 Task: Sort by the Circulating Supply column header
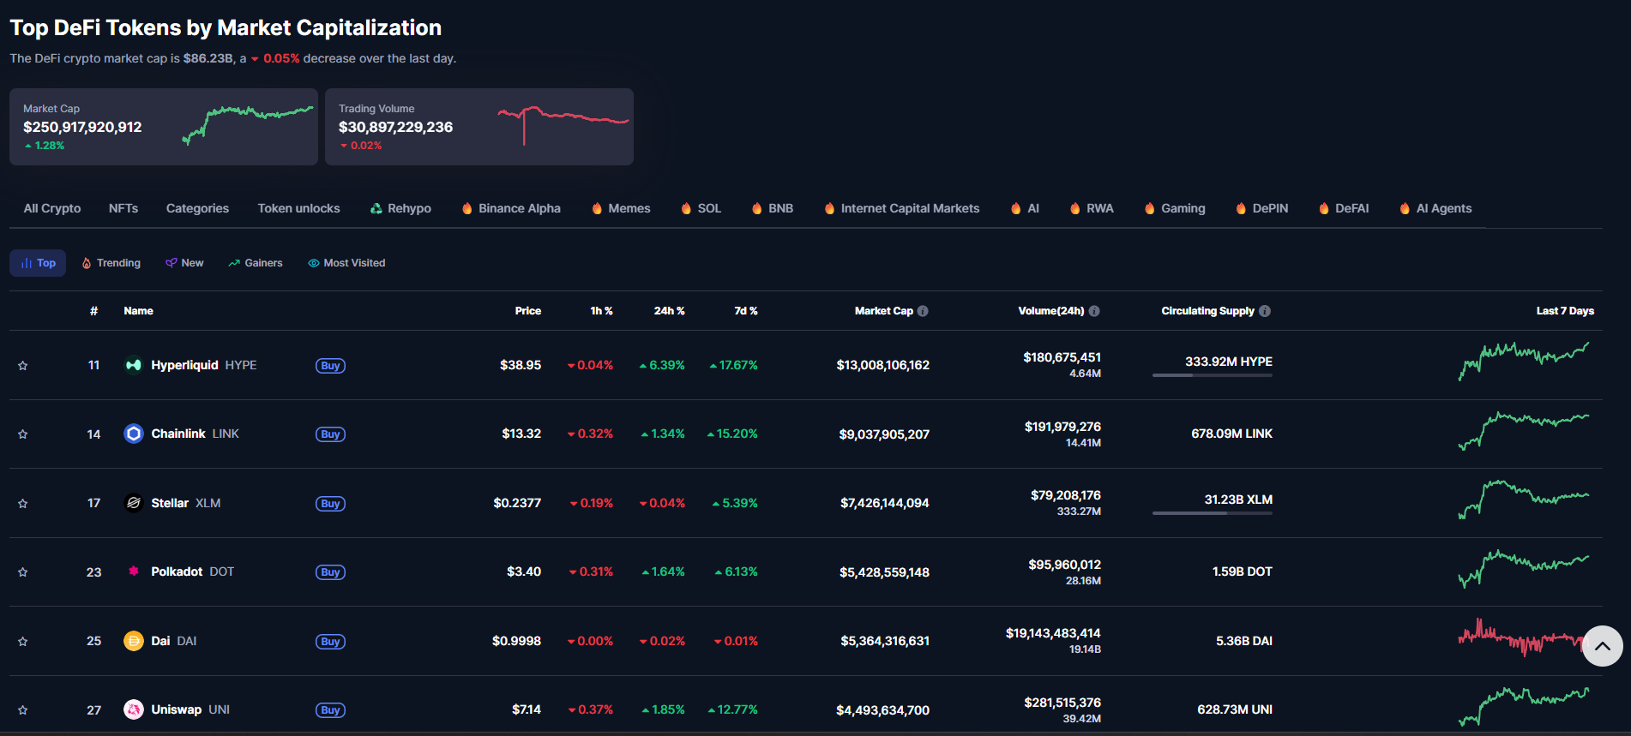click(1208, 311)
